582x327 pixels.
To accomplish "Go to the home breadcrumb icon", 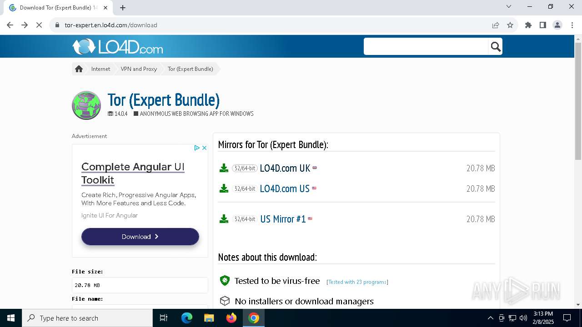I will (79, 69).
